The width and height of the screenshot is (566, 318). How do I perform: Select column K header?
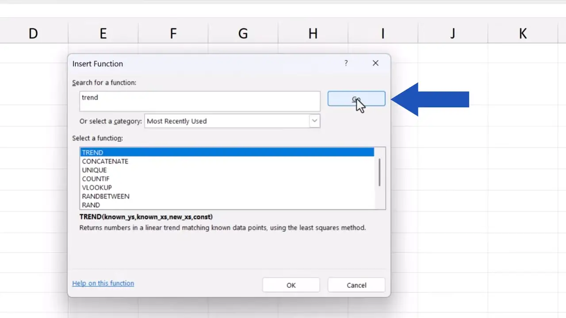pyautogui.click(x=523, y=33)
